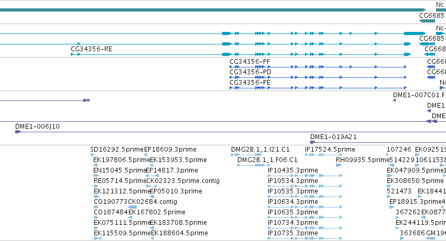
Task: Select the DMG2B.1_1.I21.C1 feature
Action: pyautogui.click(x=260, y=150)
